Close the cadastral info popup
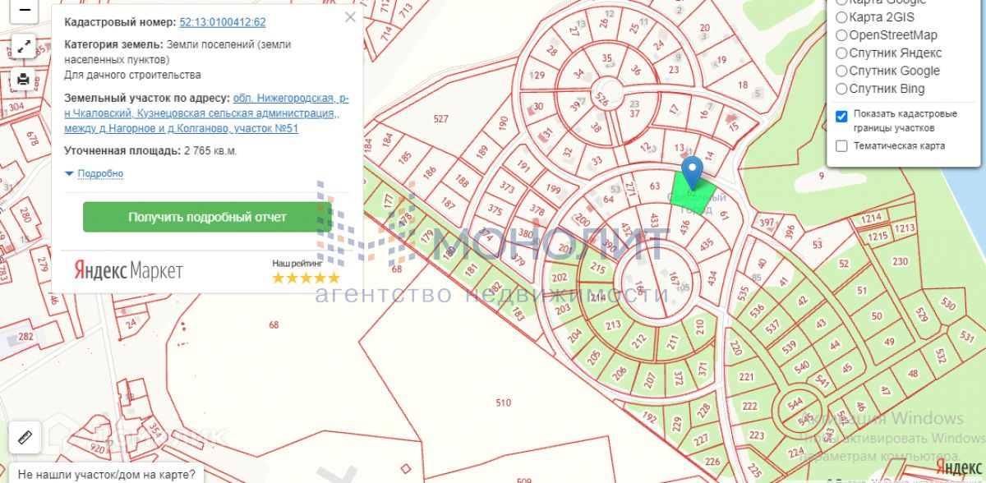Image resolution: width=986 pixels, height=483 pixels. point(350,17)
